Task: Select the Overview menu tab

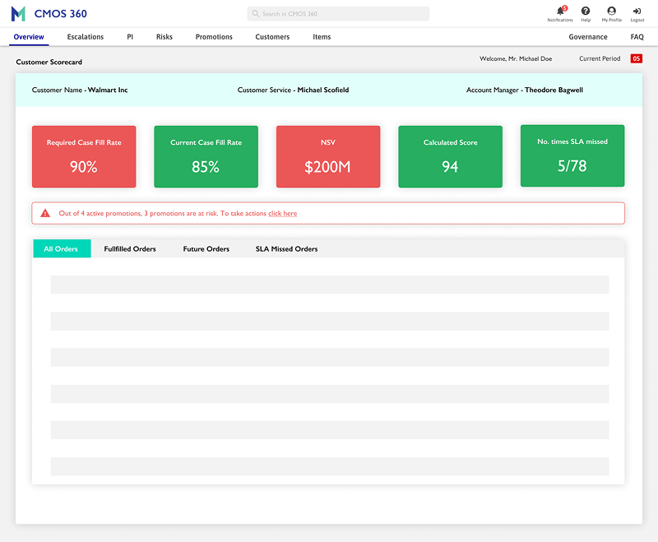Action: point(29,37)
